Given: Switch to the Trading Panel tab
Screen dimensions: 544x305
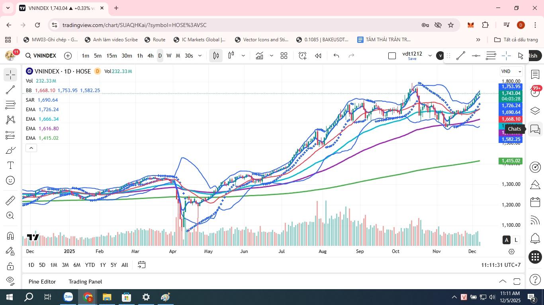Looking at the screenshot, I should tap(85, 282).
